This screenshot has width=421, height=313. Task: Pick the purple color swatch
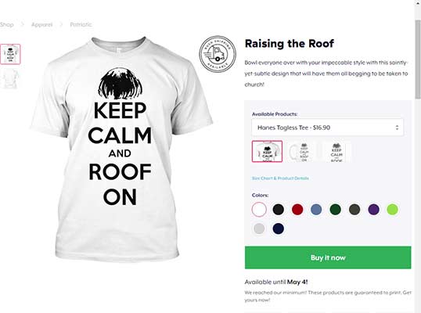pos(373,210)
